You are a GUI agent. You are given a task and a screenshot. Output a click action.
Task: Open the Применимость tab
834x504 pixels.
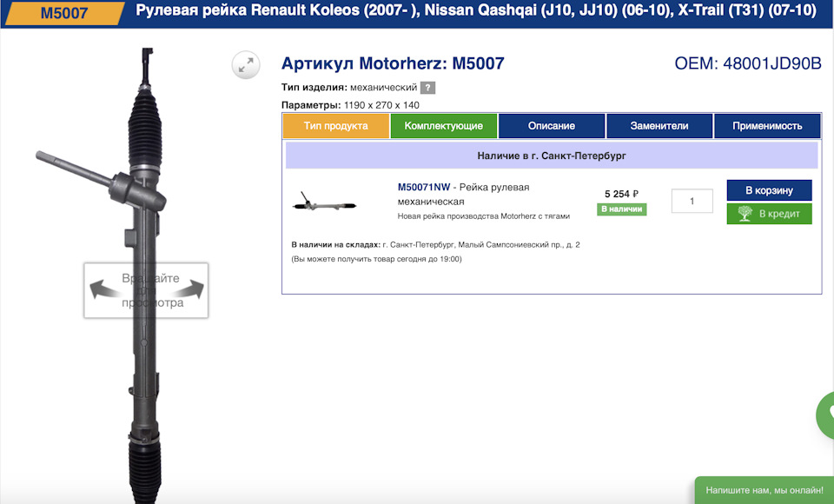(x=767, y=126)
